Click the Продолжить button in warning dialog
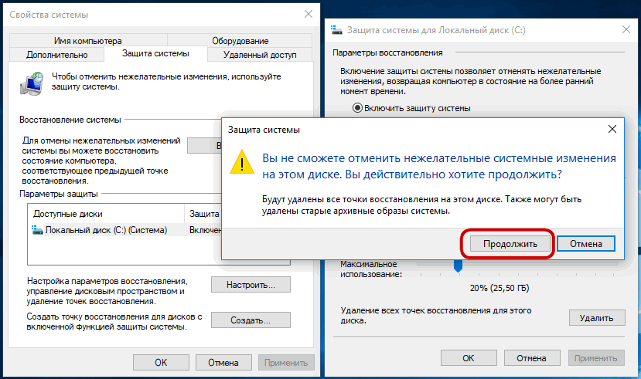This screenshot has height=379, width=641. tap(510, 244)
